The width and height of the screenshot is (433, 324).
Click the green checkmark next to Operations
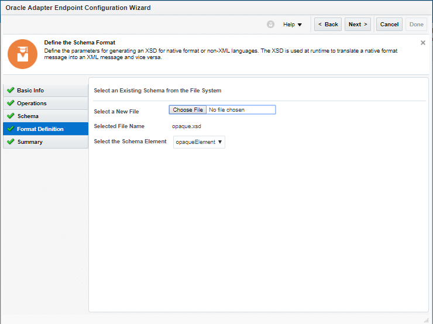(11, 104)
